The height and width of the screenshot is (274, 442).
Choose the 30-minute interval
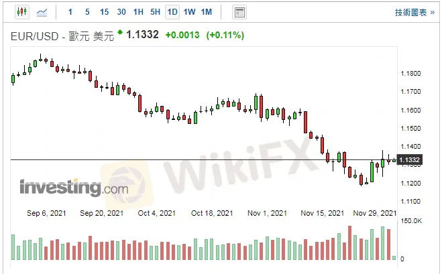(121, 12)
